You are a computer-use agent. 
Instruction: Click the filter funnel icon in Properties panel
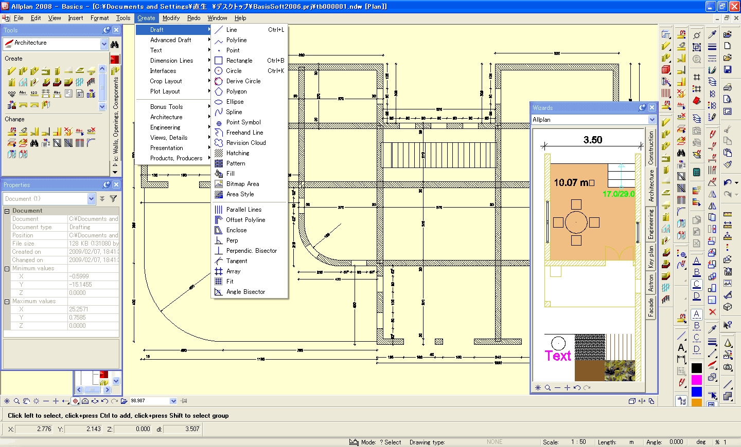[x=113, y=199]
